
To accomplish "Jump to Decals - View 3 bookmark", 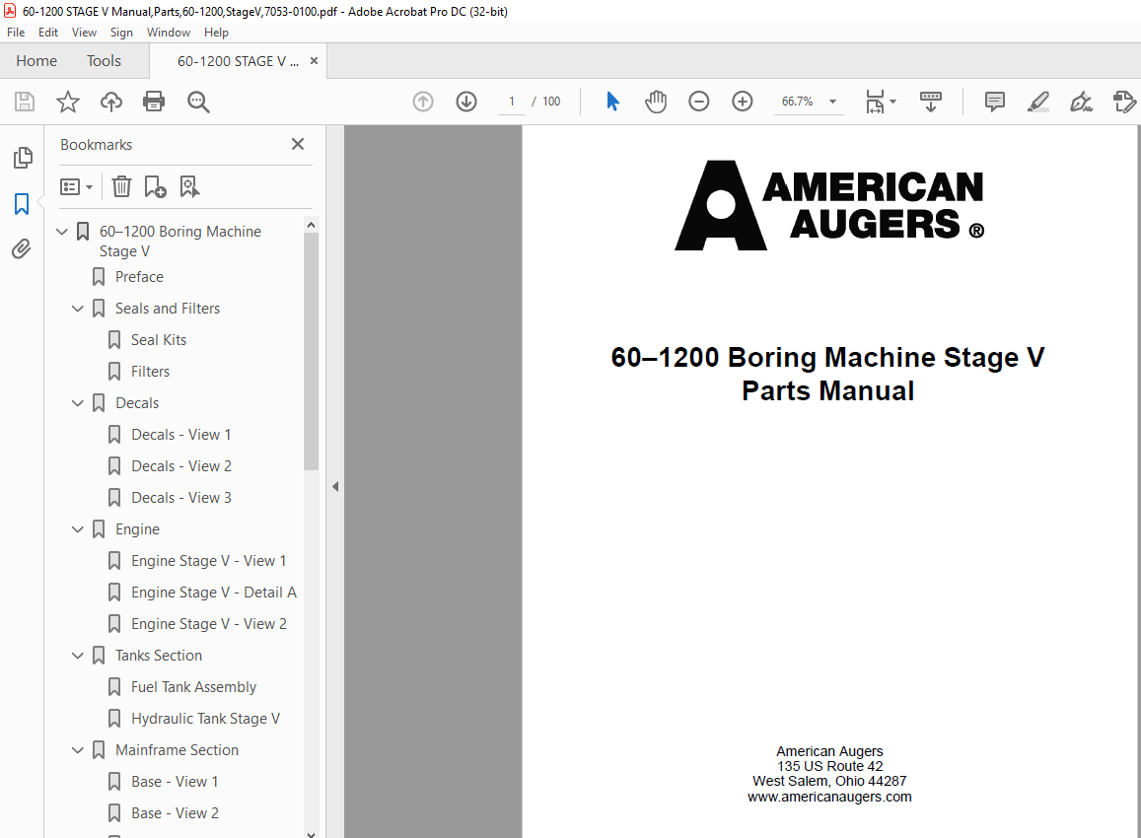I will 181,498.
